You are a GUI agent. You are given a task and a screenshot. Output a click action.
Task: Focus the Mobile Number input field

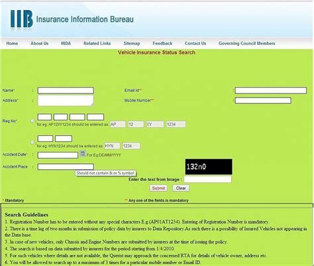pyautogui.click(x=263, y=101)
